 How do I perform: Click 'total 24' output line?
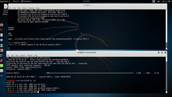tap(10, 82)
